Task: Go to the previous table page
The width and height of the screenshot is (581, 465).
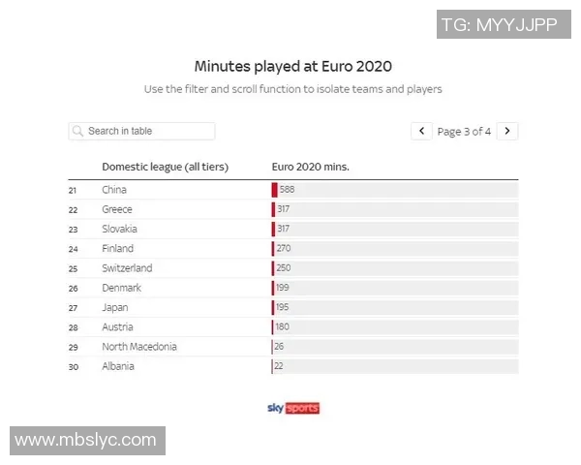Action: pyautogui.click(x=421, y=131)
